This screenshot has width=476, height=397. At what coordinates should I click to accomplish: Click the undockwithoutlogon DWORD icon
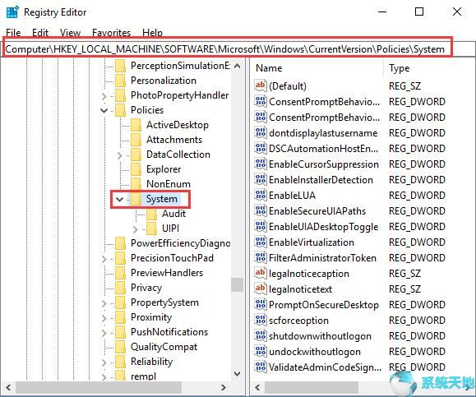coord(260,352)
